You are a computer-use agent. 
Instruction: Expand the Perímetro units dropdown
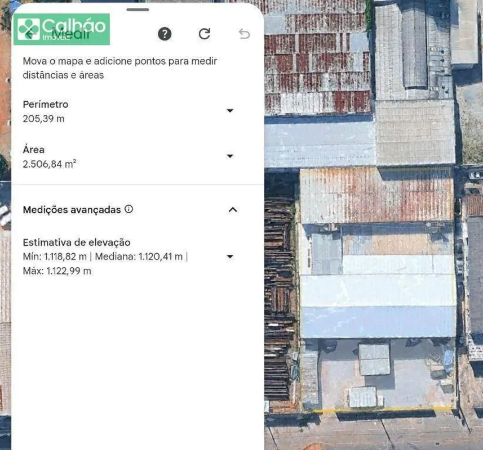230,110
